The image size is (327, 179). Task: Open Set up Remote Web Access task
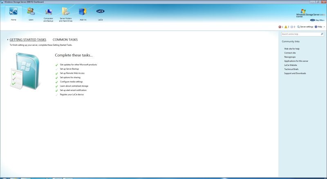pyautogui.click(x=72, y=73)
